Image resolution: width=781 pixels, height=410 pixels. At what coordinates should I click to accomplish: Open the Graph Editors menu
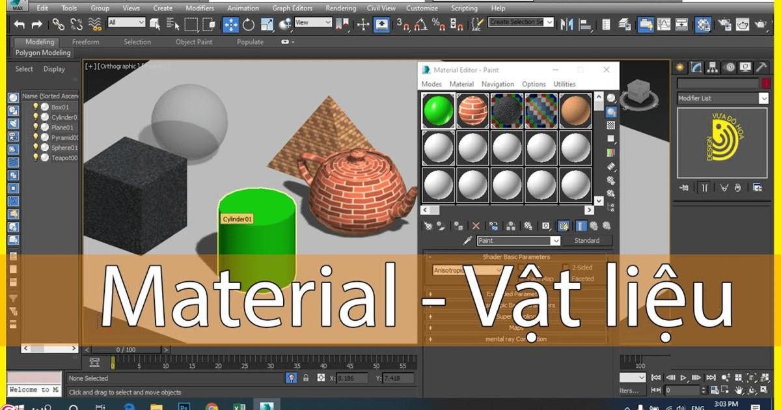point(292,8)
